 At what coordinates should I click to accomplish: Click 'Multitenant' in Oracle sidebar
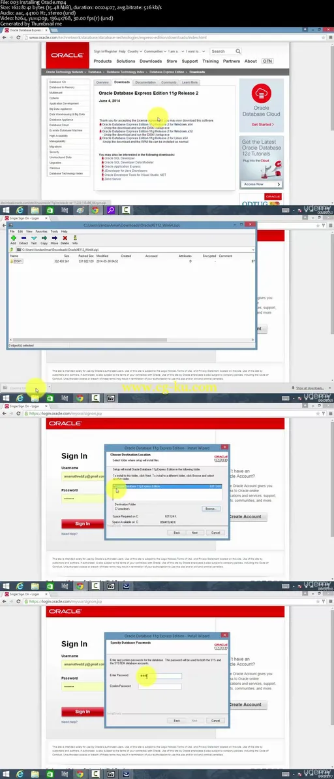[x=55, y=92]
